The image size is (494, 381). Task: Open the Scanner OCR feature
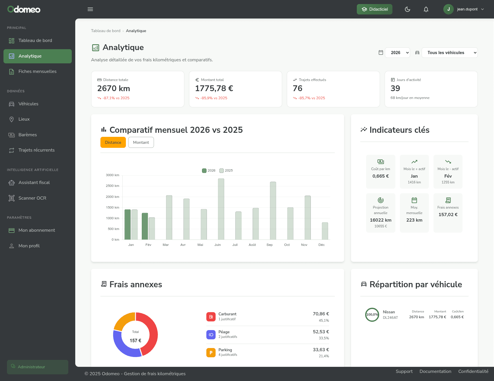click(x=32, y=198)
